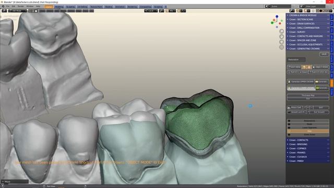
Task: Open the Render menu
Action: click(21, 7)
